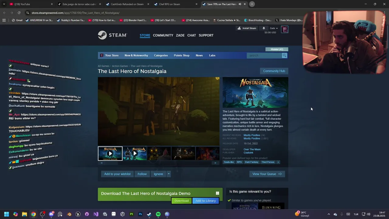Open a new browser tab
This screenshot has width=389, height=219.
252,4
